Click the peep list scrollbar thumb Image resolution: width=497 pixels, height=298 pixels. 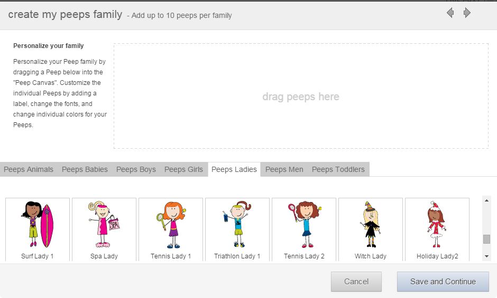486,239
